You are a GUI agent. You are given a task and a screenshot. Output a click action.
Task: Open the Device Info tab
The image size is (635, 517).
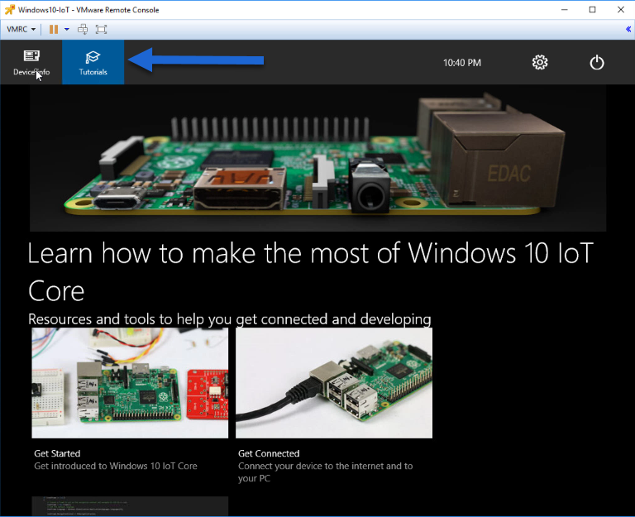[x=31, y=62]
